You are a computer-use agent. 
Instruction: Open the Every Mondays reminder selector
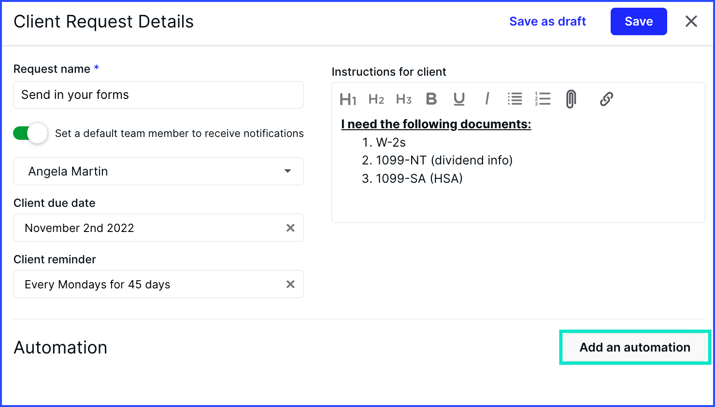pos(158,284)
